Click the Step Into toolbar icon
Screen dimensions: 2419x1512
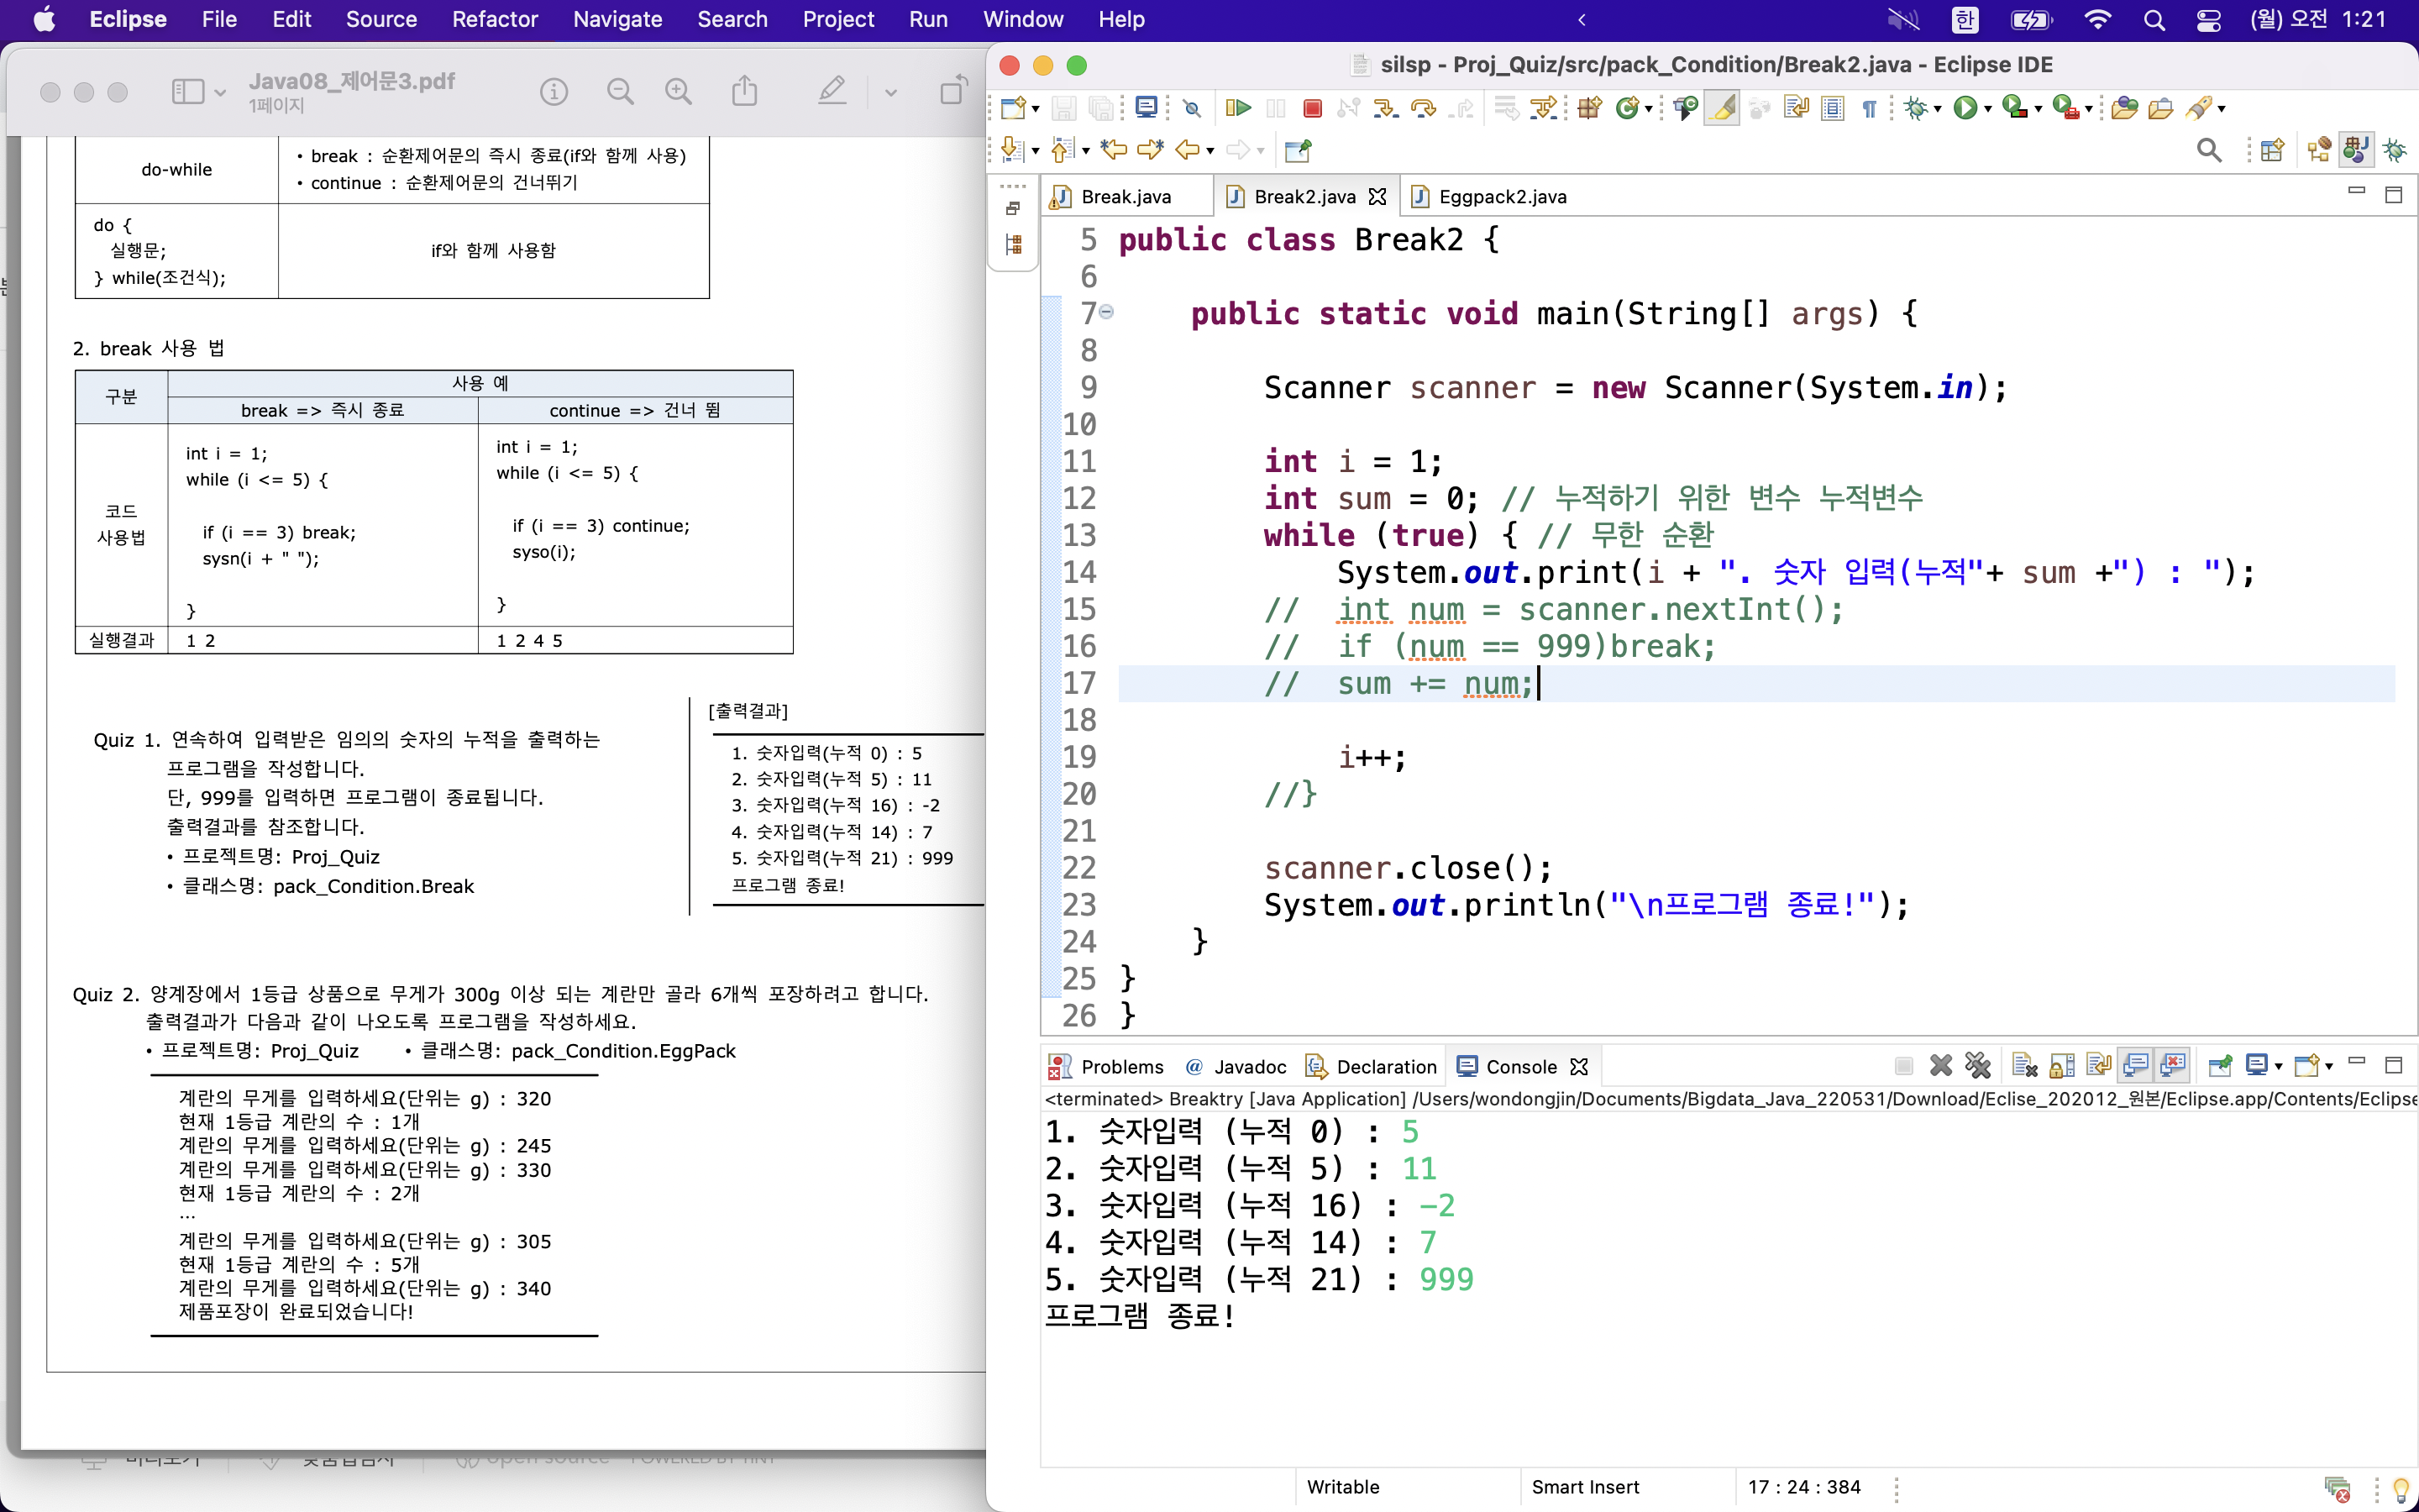[x=1384, y=108]
